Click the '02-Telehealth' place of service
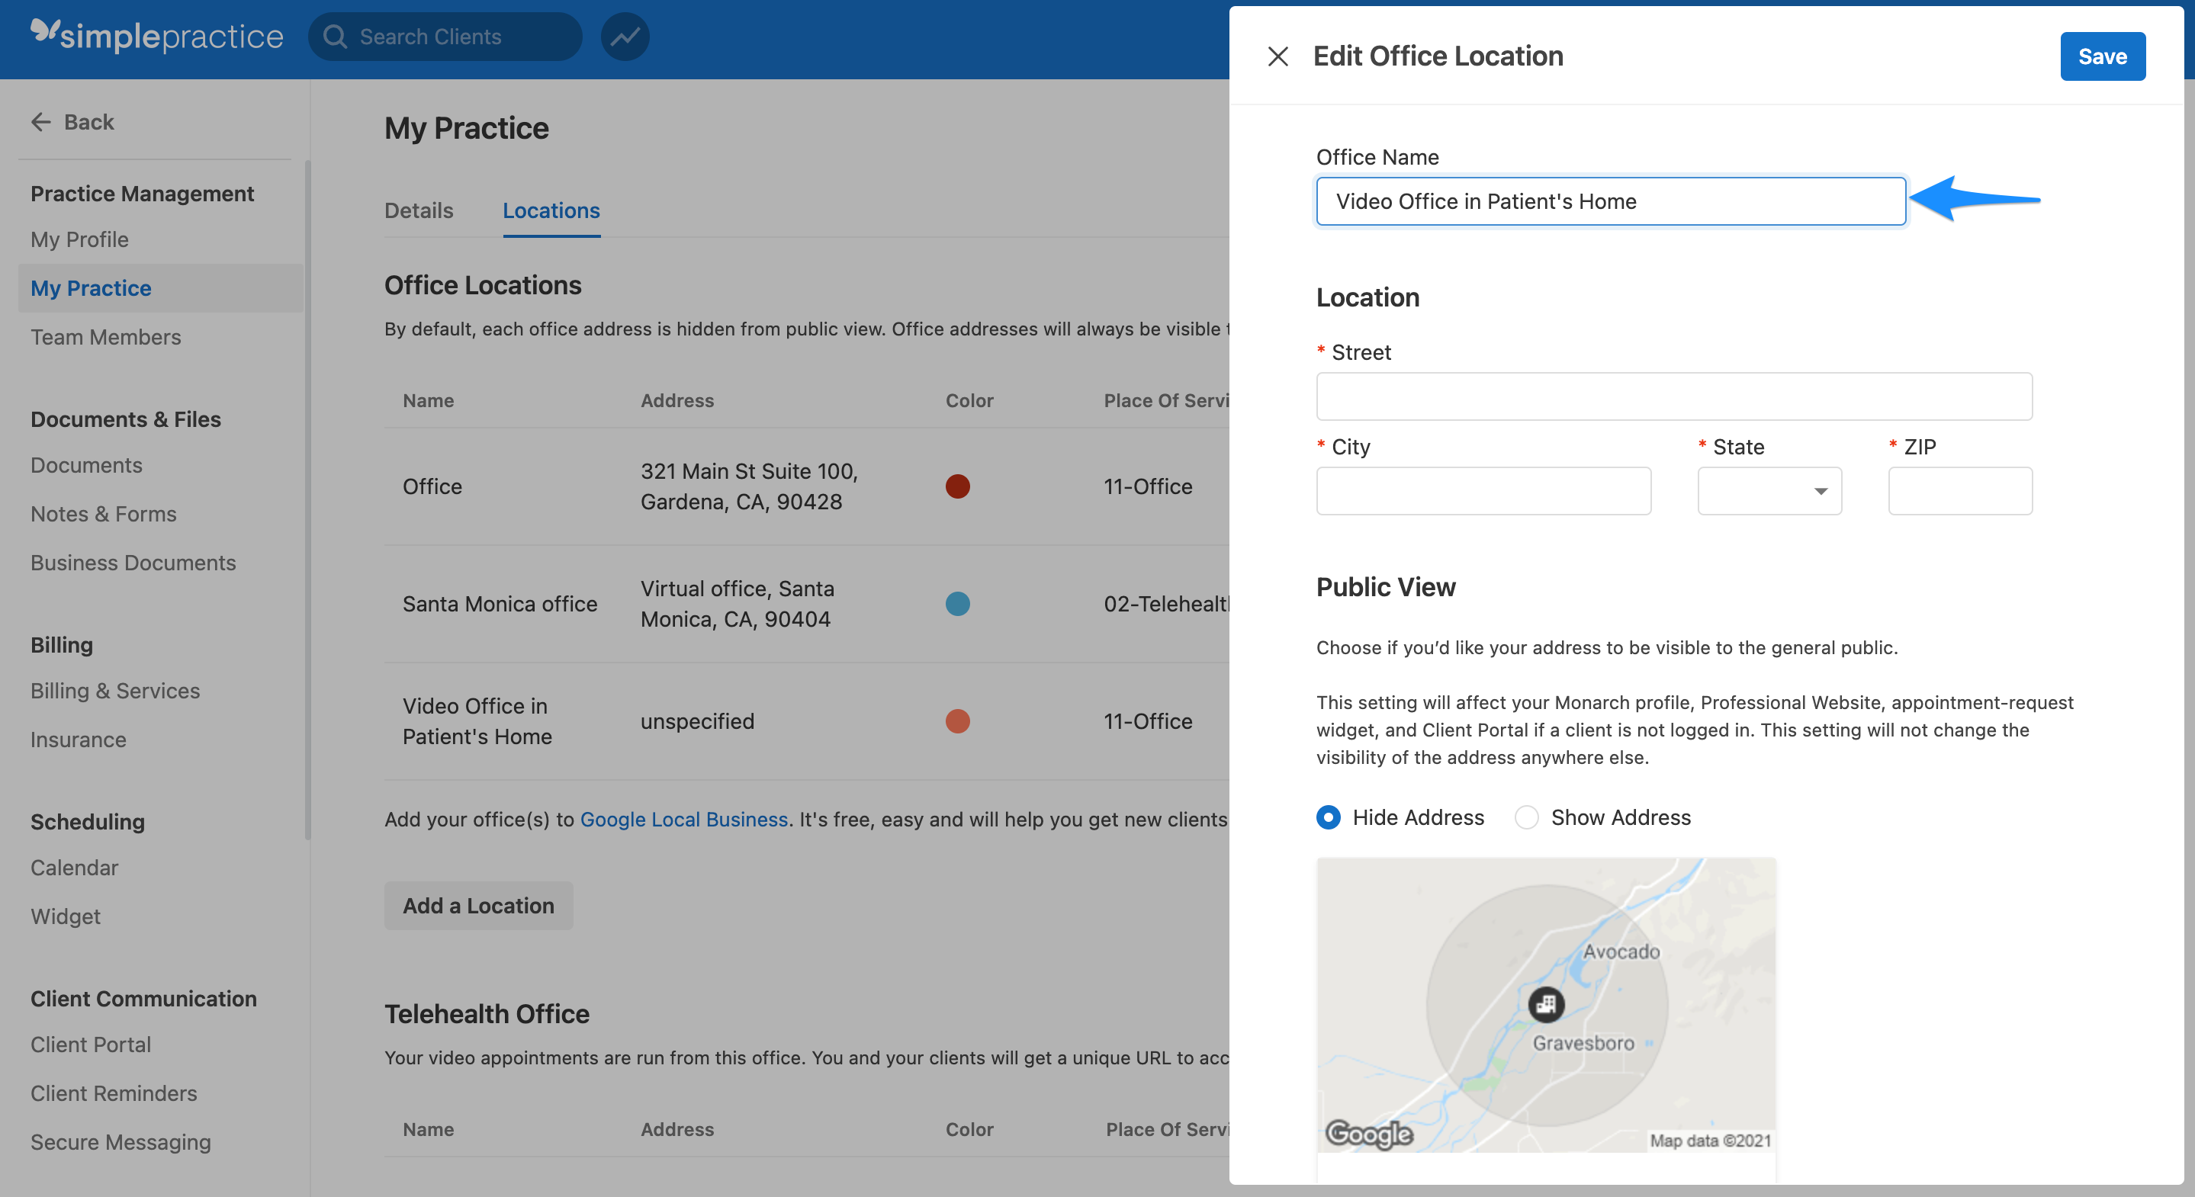The width and height of the screenshot is (2195, 1197). 1166,604
